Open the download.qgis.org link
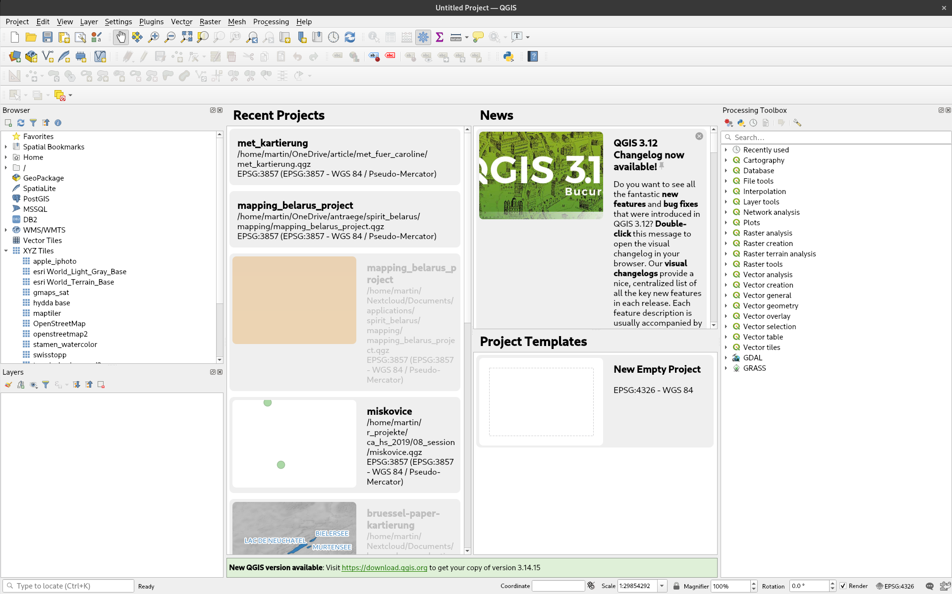 384,568
